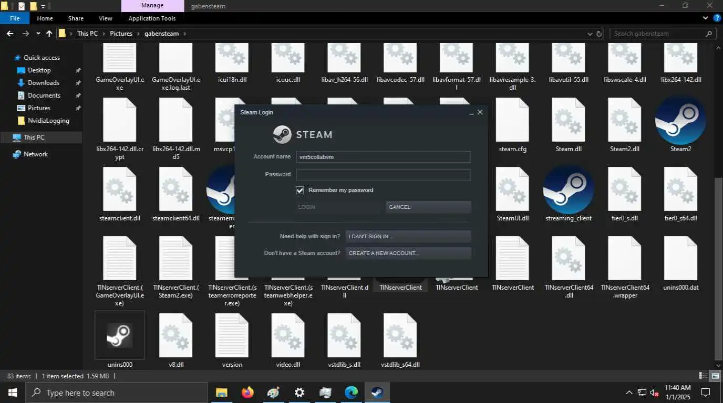Open the Windows Start menu
Image resolution: width=723 pixels, height=403 pixels.
[x=13, y=393]
